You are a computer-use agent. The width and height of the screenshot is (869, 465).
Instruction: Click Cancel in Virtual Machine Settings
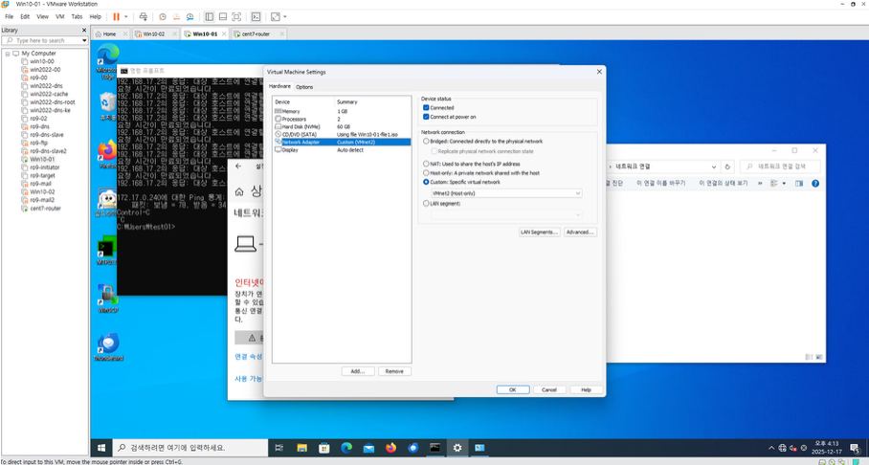point(549,390)
